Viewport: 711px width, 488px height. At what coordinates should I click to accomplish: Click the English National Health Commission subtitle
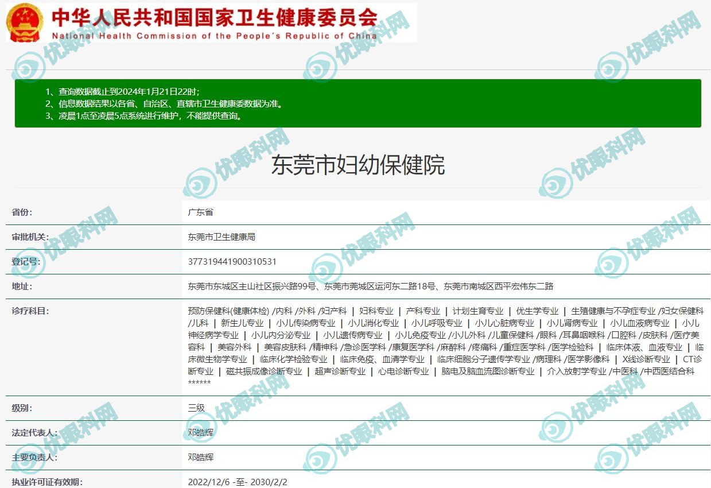pos(214,36)
